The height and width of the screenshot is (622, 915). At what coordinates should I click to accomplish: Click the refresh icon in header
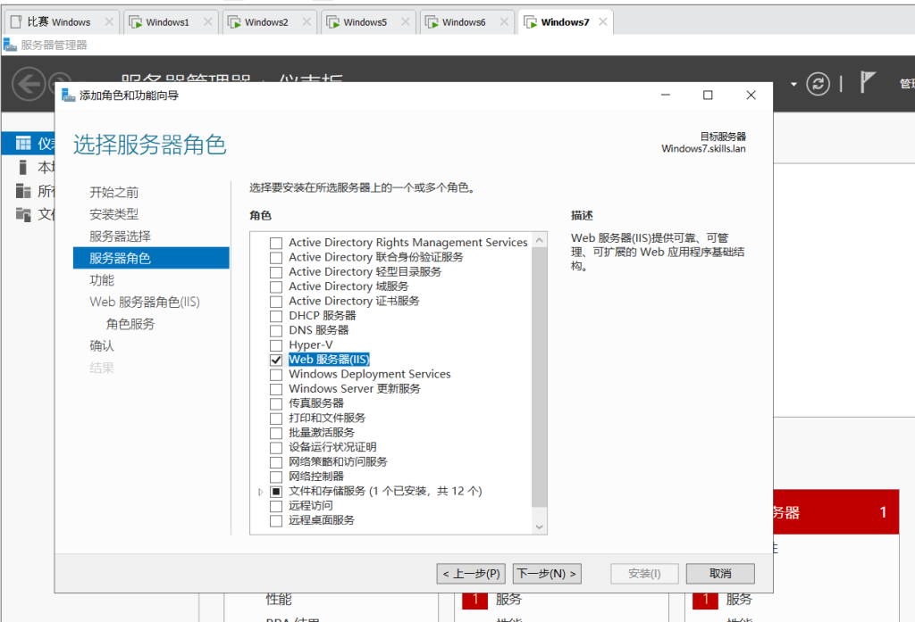[x=818, y=84]
